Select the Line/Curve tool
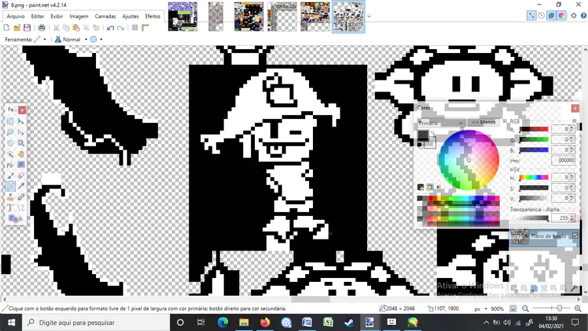 coord(21,207)
